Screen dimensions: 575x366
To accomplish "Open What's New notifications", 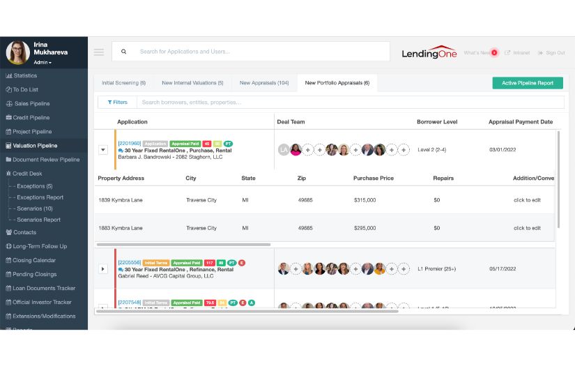I will coord(481,53).
